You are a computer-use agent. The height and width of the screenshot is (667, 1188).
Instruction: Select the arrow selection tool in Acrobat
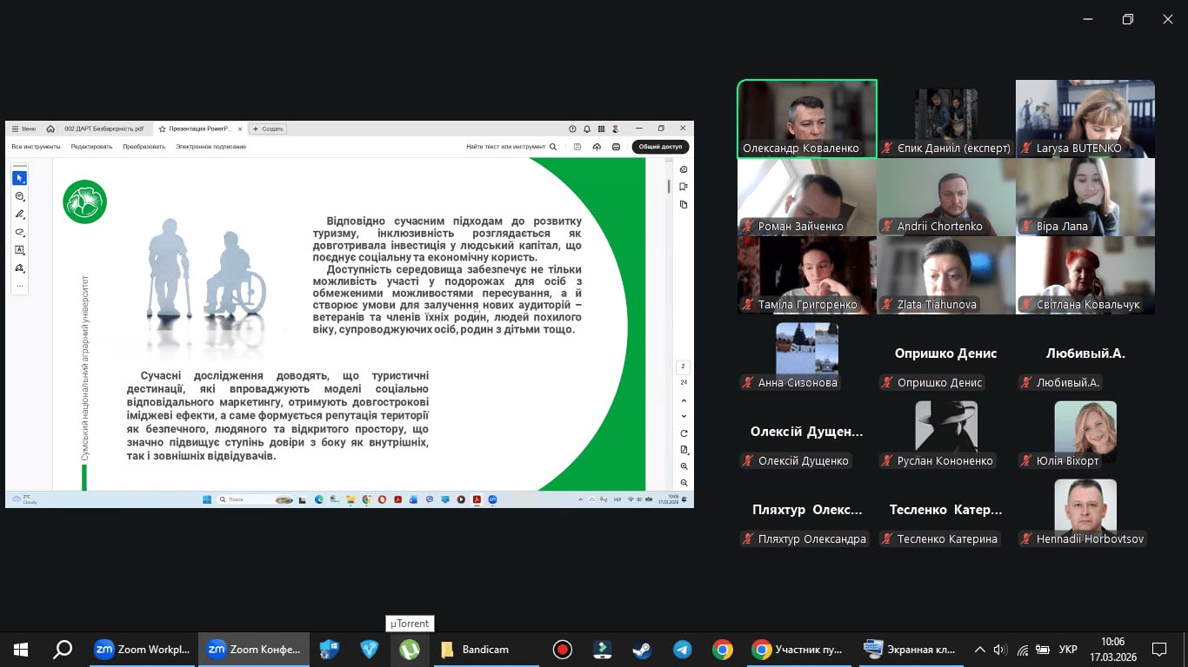click(x=19, y=178)
